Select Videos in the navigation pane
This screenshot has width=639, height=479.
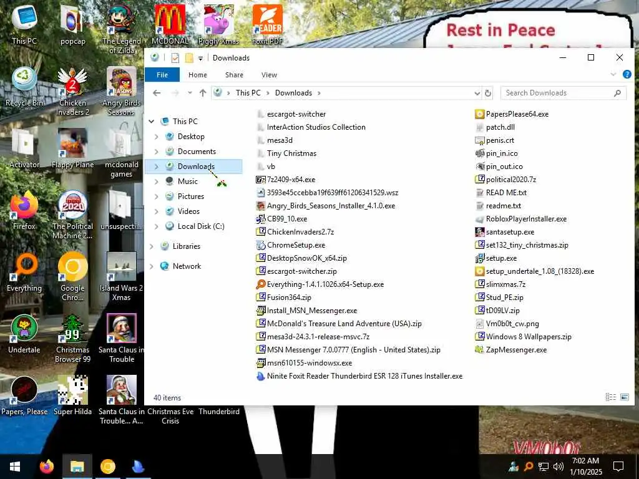[x=188, y=211]
